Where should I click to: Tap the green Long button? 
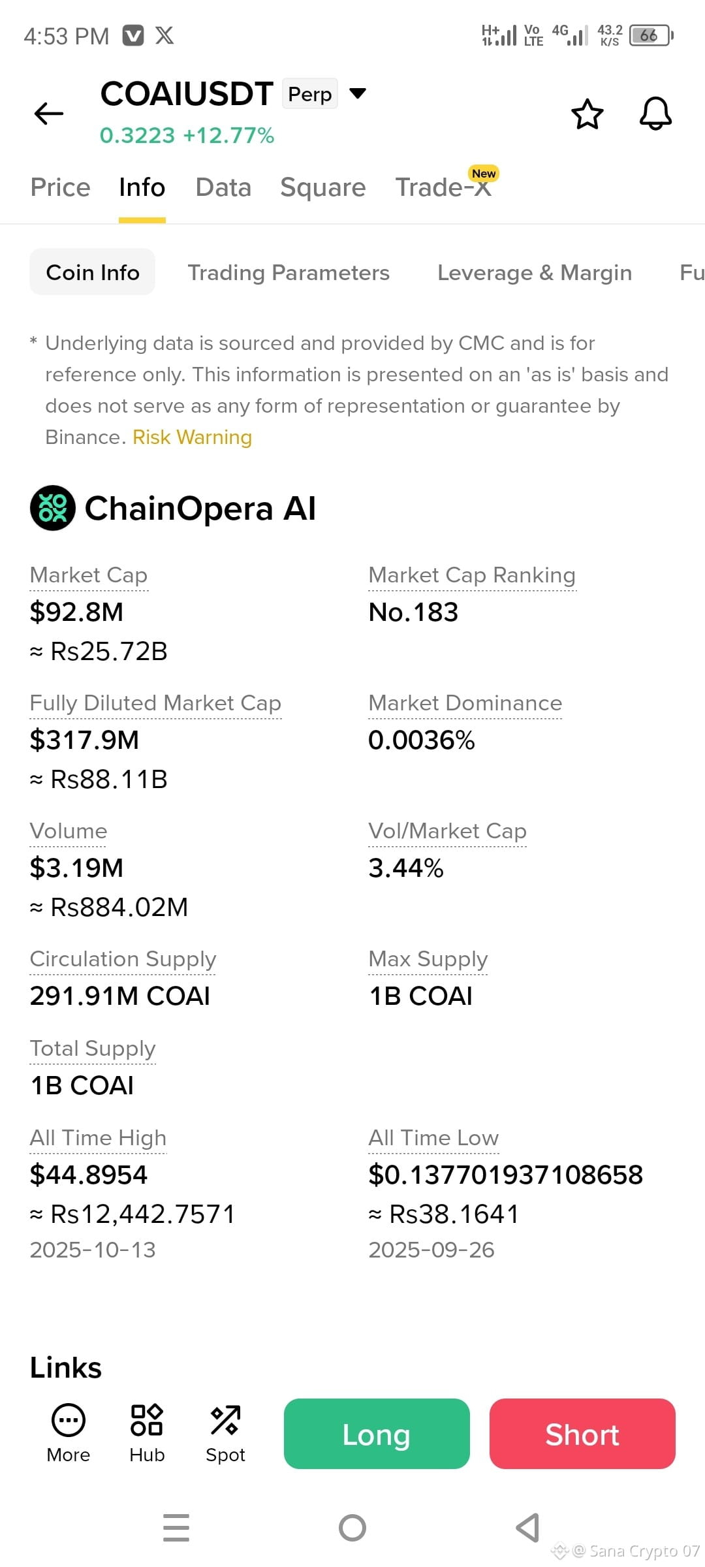click(x=377, y=1434)
